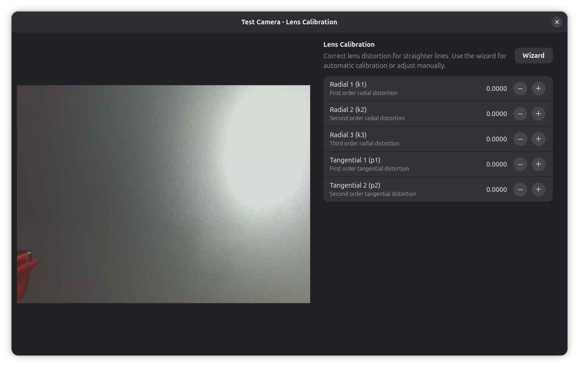This screenshot has width=579, height=367.
Task: Click the Tangential 1 (p1) value field
Action: [496, 164]
